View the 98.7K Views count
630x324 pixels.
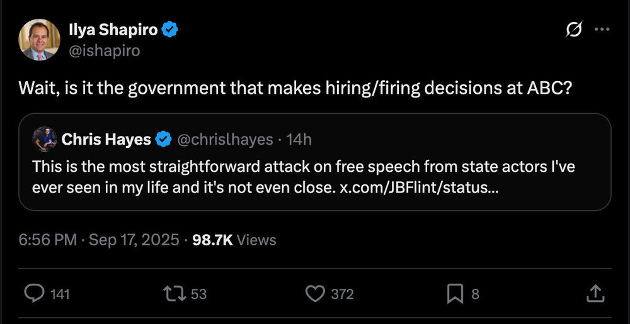tap(234, 240)
